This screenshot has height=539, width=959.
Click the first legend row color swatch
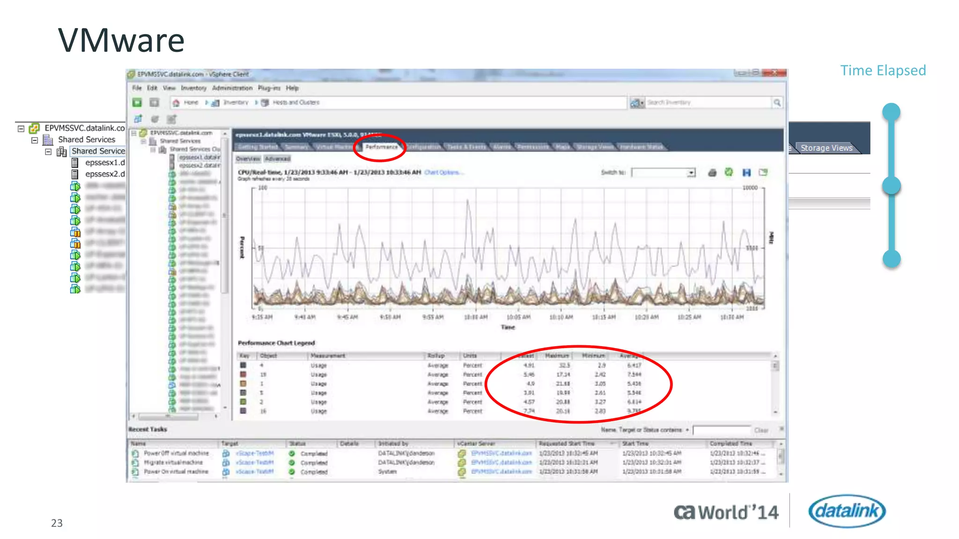click(243, 365)
